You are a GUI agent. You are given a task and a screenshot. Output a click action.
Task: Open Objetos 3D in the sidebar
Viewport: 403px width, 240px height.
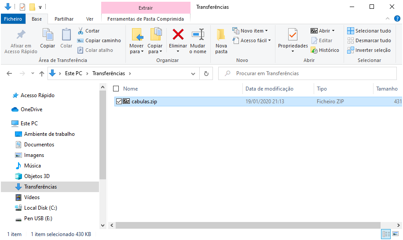click(32, 176)
